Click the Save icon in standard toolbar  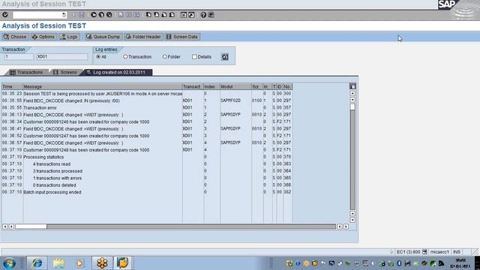(x=82, y=15)
